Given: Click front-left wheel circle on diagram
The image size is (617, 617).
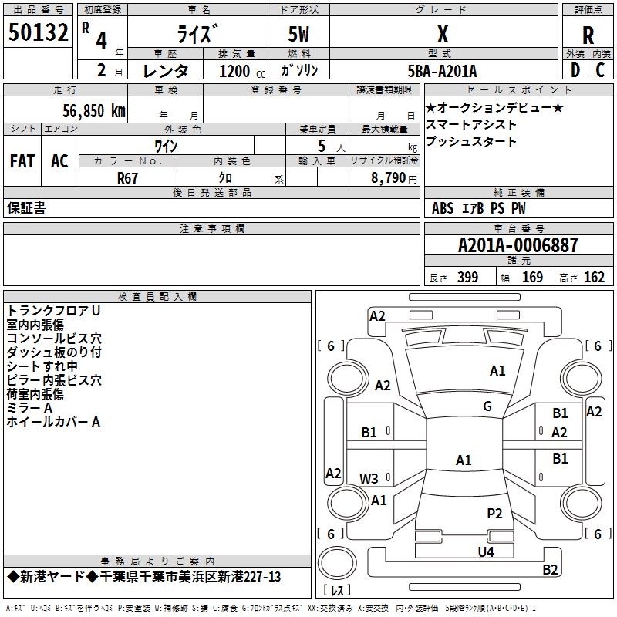Looking at the screenshot, I should click(348, 379).
